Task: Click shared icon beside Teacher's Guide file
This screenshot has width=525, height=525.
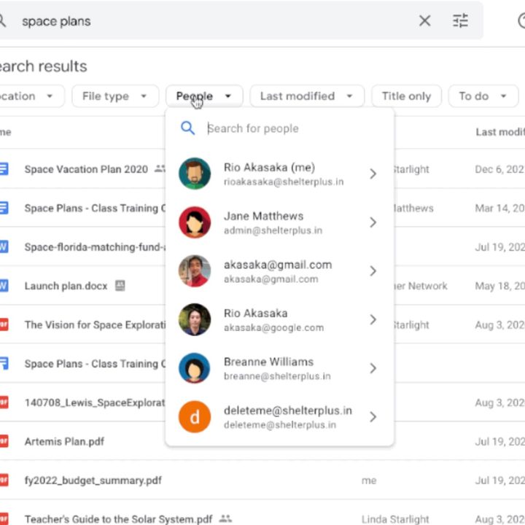Action: click(x=225, y=519)
